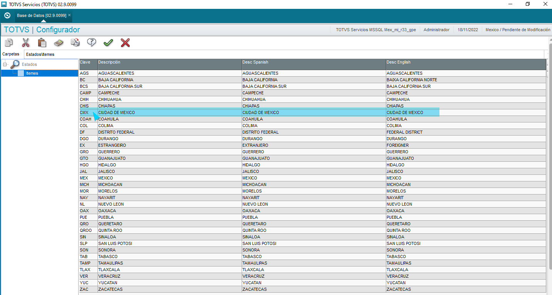Select the GRO clave cell
The height and width of the screenshot is (295, 552).
[x=88, y=152]
